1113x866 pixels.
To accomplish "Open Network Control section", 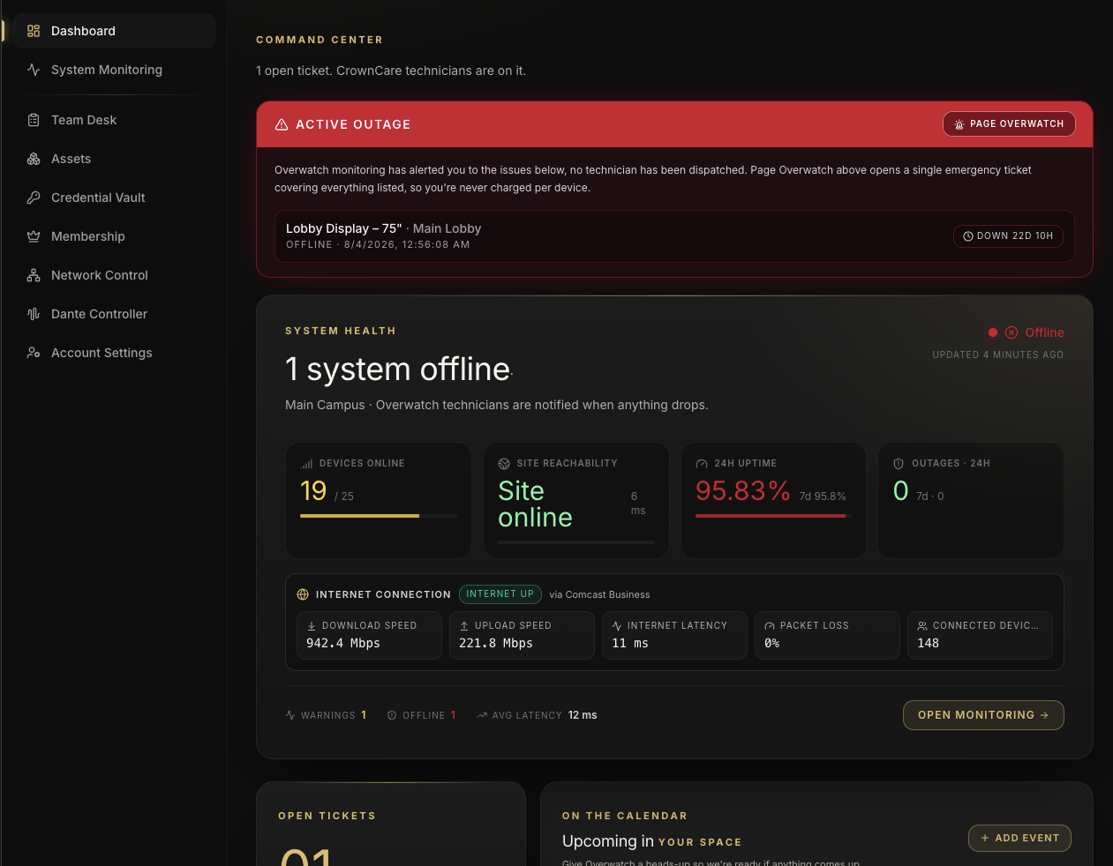I will tap(114, 275).
